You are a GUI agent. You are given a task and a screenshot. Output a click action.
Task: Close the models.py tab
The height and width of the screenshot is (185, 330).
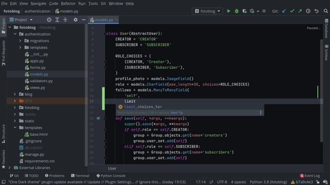(116, 20)
